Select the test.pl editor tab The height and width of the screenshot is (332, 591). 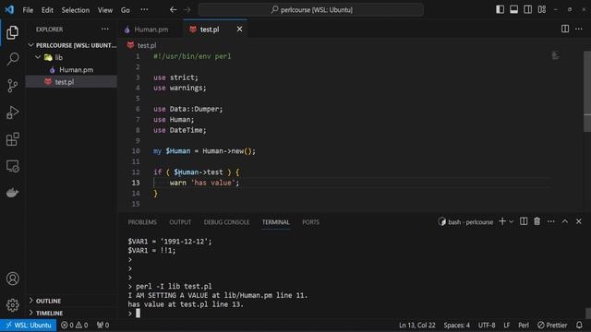pyautogui.click(x=210, y=30)
